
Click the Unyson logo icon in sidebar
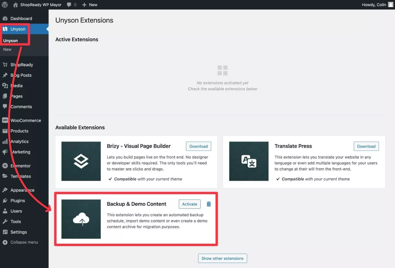point(5,29)
